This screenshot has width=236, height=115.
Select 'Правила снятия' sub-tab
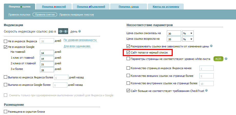click(45, 15)
